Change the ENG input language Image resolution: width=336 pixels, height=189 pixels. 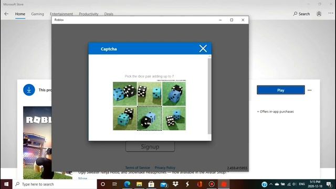click(302, 184)
